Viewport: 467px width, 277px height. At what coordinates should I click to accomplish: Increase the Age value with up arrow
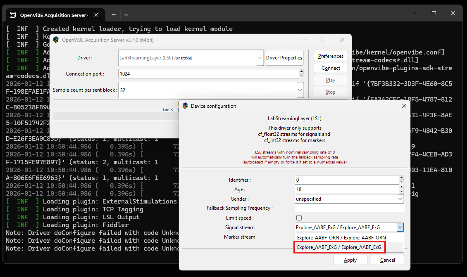pos(401,187)
